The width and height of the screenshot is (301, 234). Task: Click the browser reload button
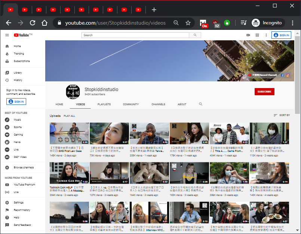pos(33,23)
